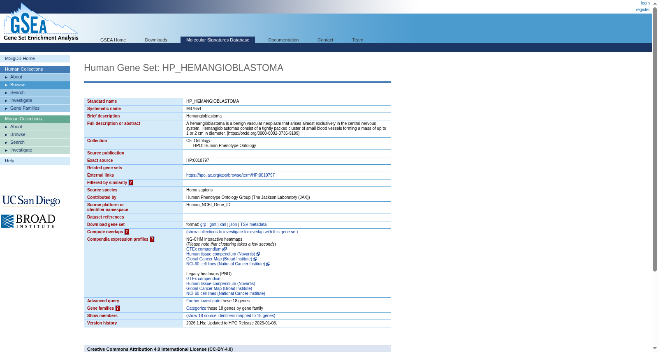Viewport: 658px width, 352px height.
Task: Open Human Collections Browse item
Action: pos(35,85)
